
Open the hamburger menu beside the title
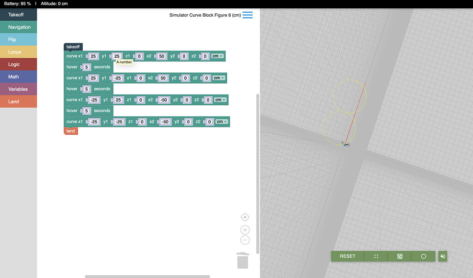pyautogui.click(x=248, y=15)
